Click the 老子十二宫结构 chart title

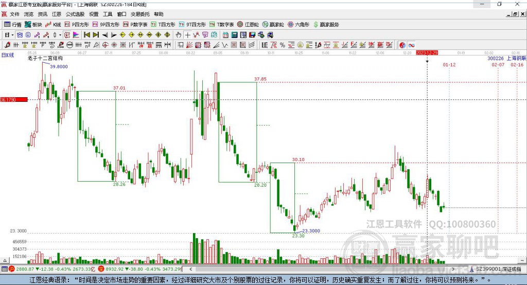[x=45, y=58]
